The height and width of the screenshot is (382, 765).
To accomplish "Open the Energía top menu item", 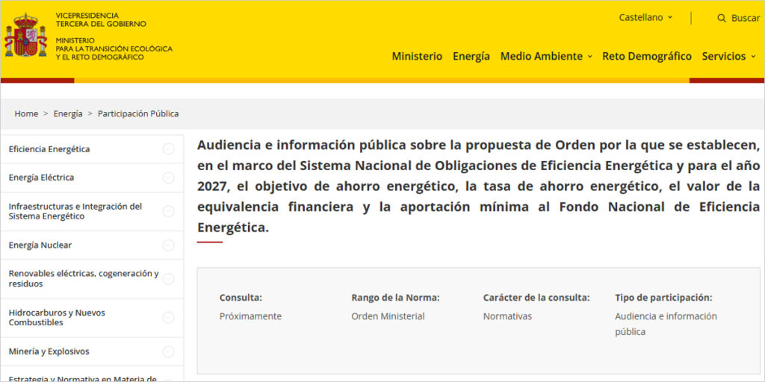I will click(471, 56).
